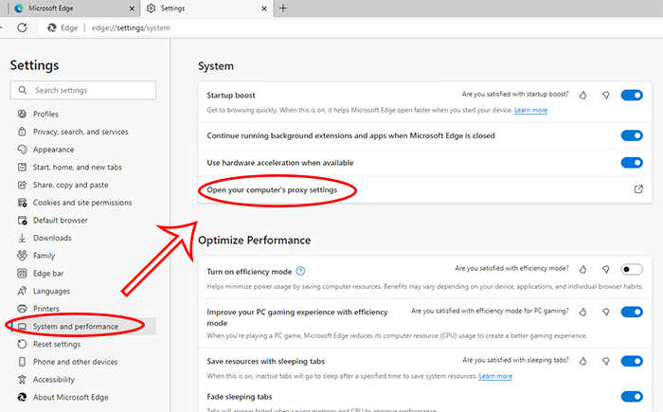
Task: Toggle Save resources with sleeping tabs switch
Action: pos(632,361)
